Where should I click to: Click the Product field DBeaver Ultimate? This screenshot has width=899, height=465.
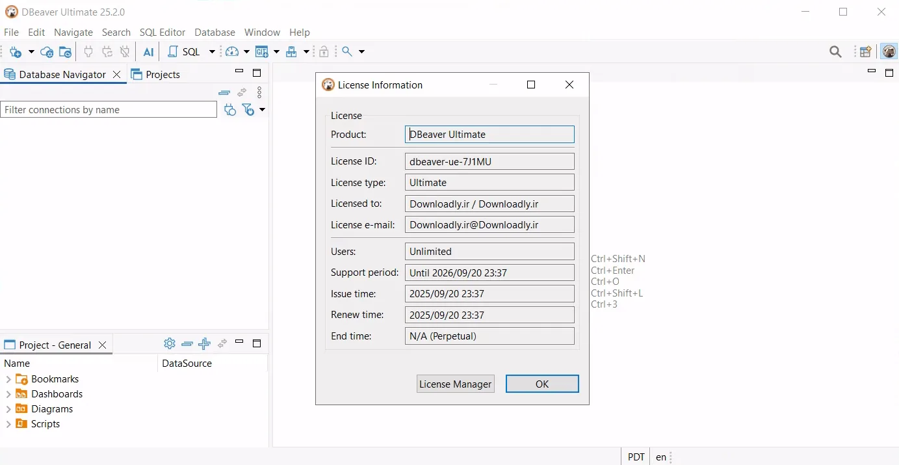point(489,135)
